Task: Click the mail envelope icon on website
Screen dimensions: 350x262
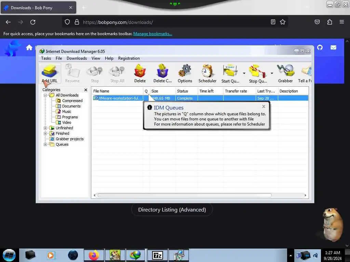Action: 333,47
